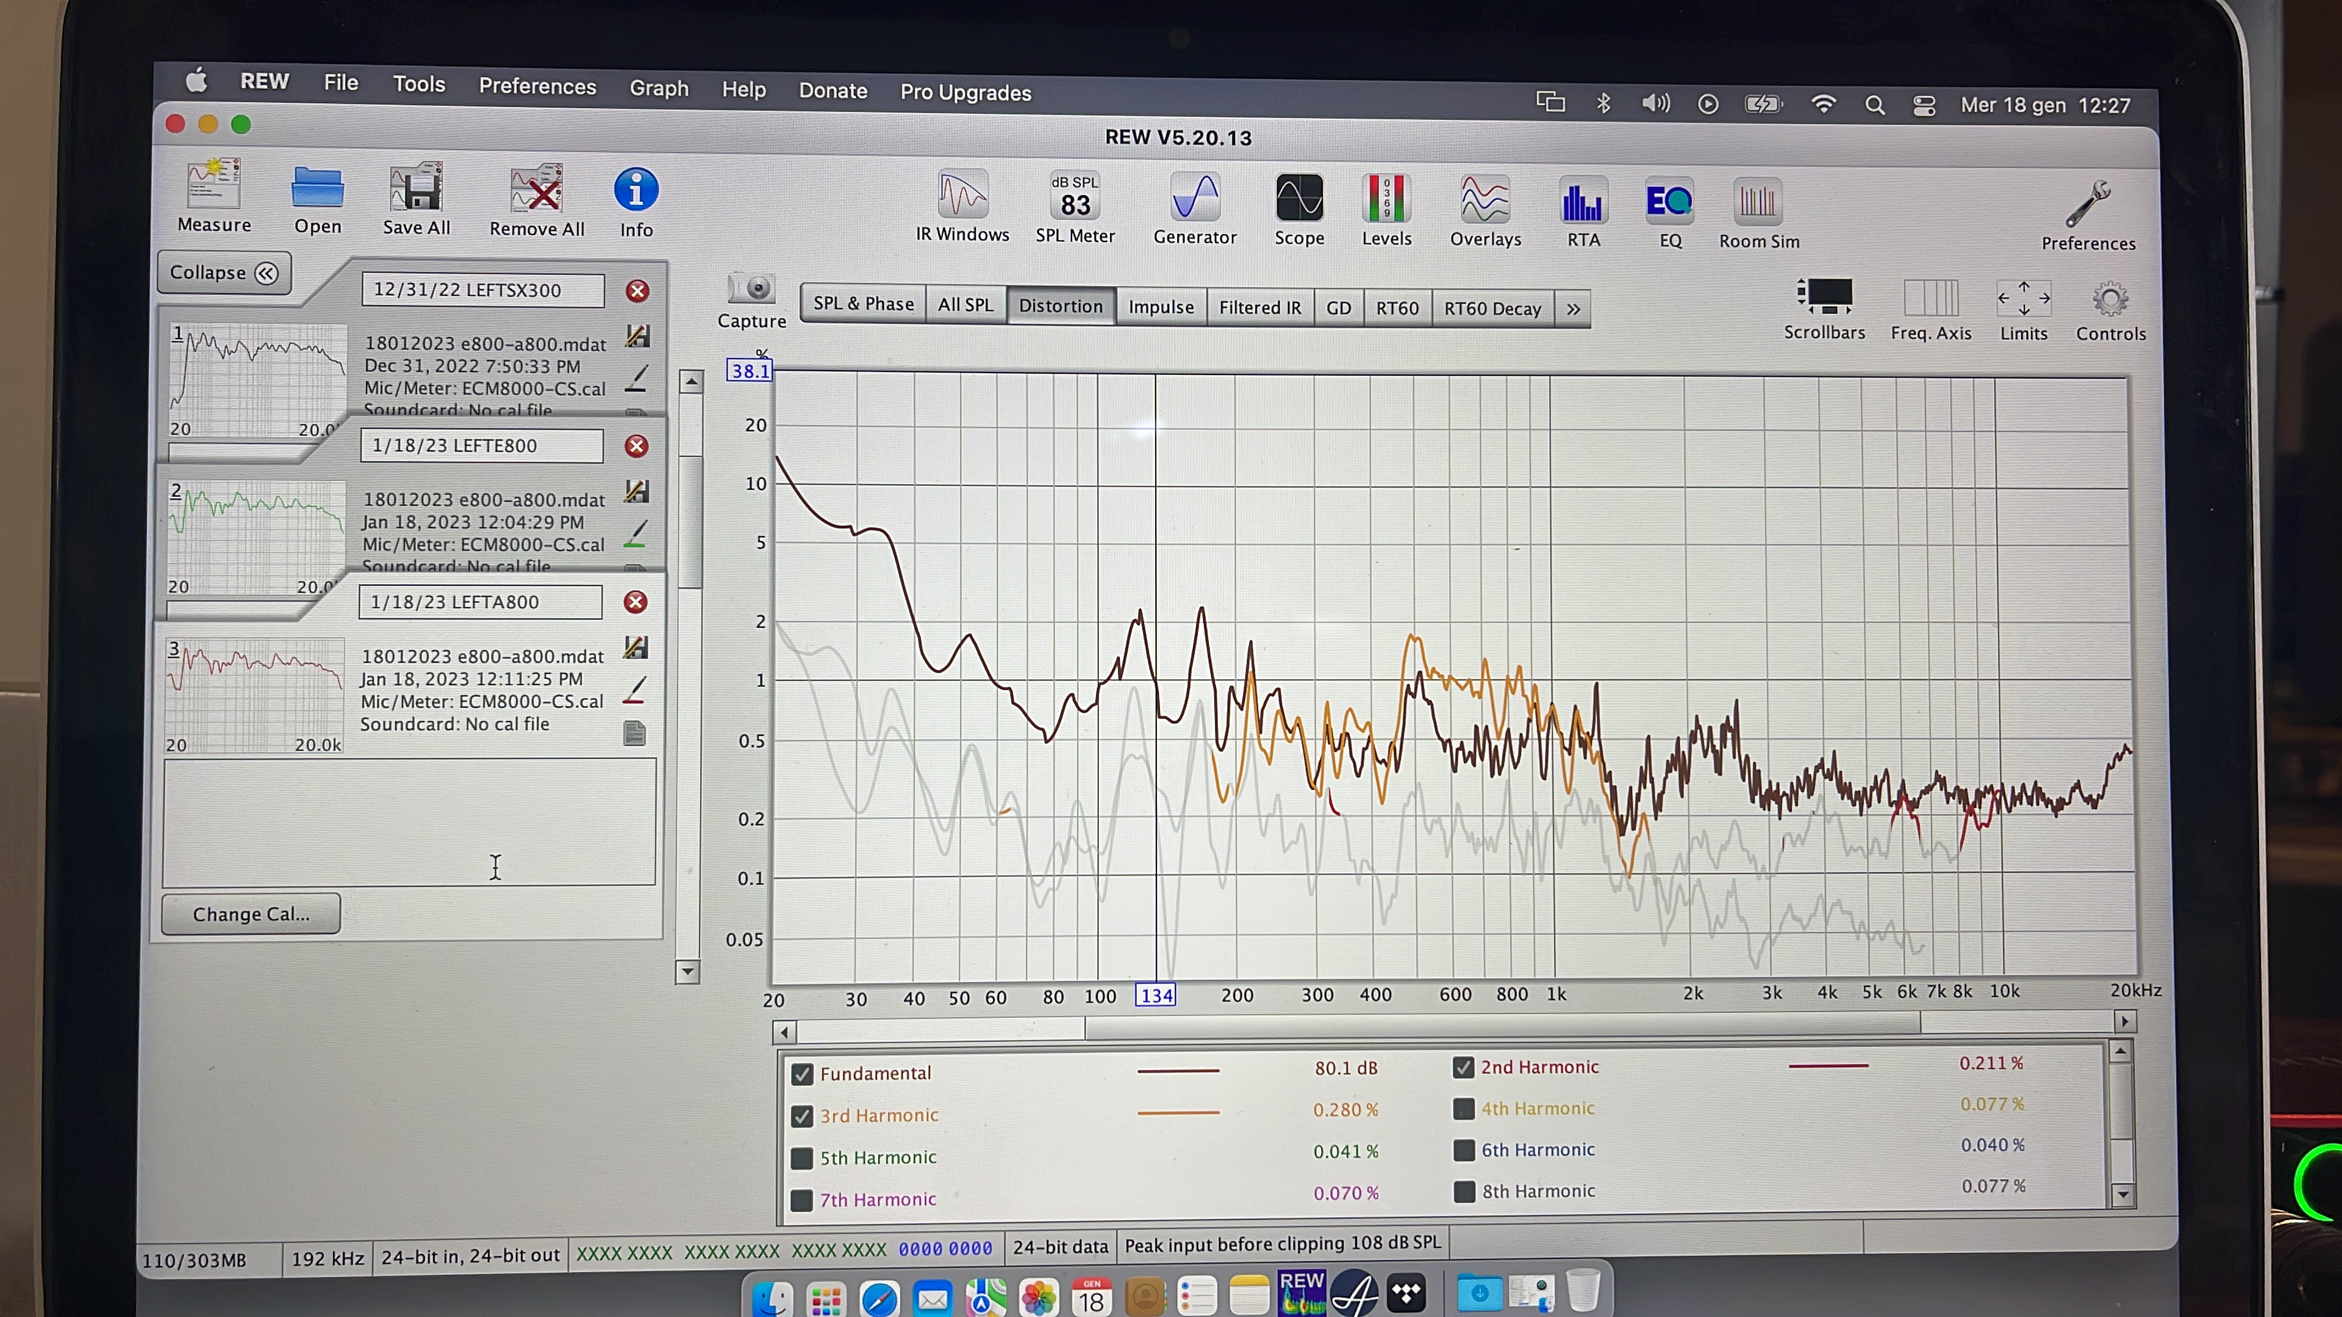Switch to Filtered IR tab
This screenshot has width=2342, height=1317.
(x=1259, y=308)
